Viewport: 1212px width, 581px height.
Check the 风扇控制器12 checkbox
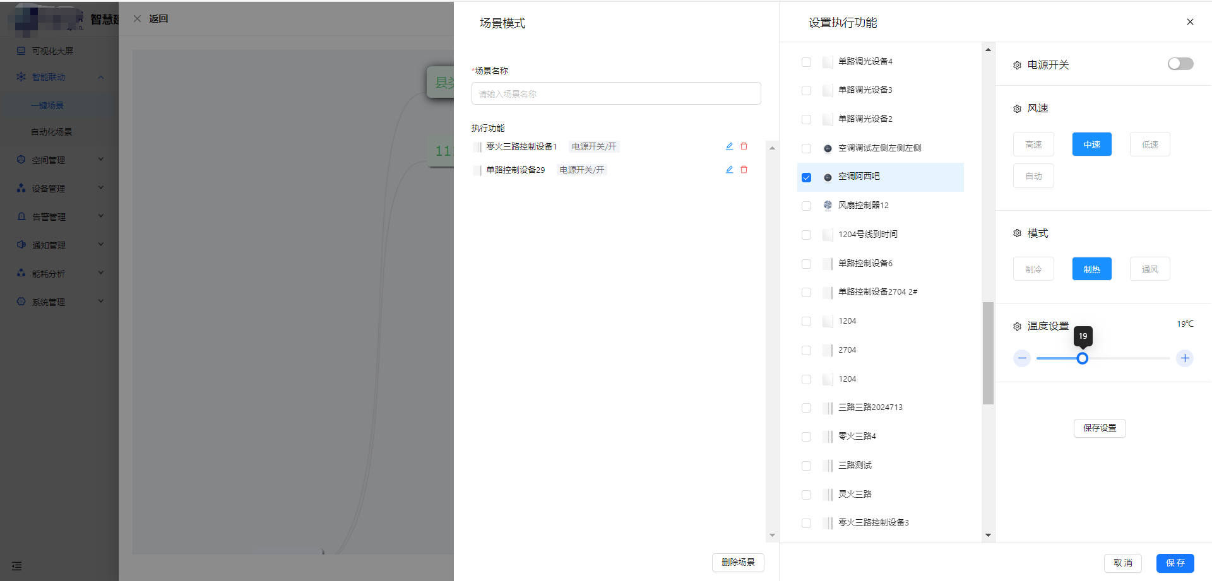tap(806, 206)
